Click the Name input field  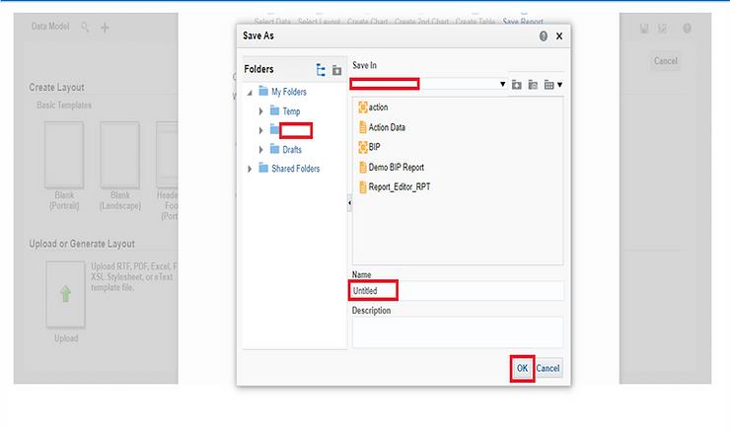click(x=457, y=291)
